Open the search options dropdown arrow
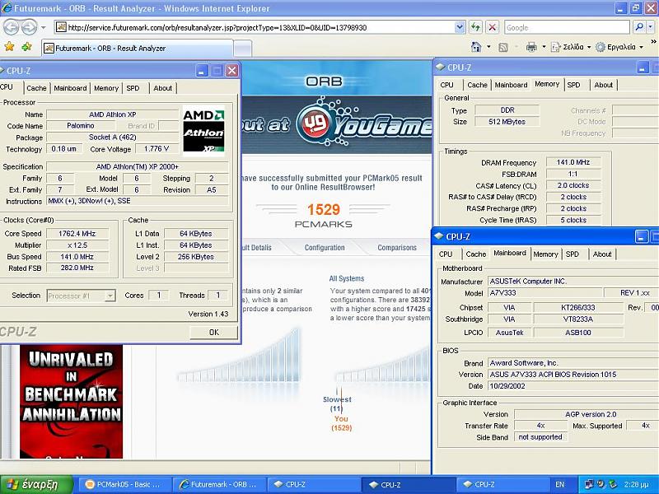The image size is (659, 494). tap(650, 28)
